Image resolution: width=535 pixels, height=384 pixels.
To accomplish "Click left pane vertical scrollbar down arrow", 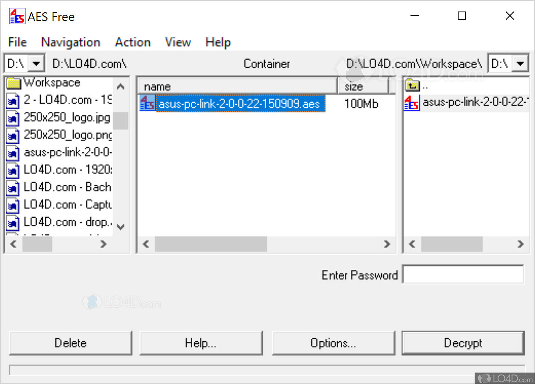I will 120,227.
